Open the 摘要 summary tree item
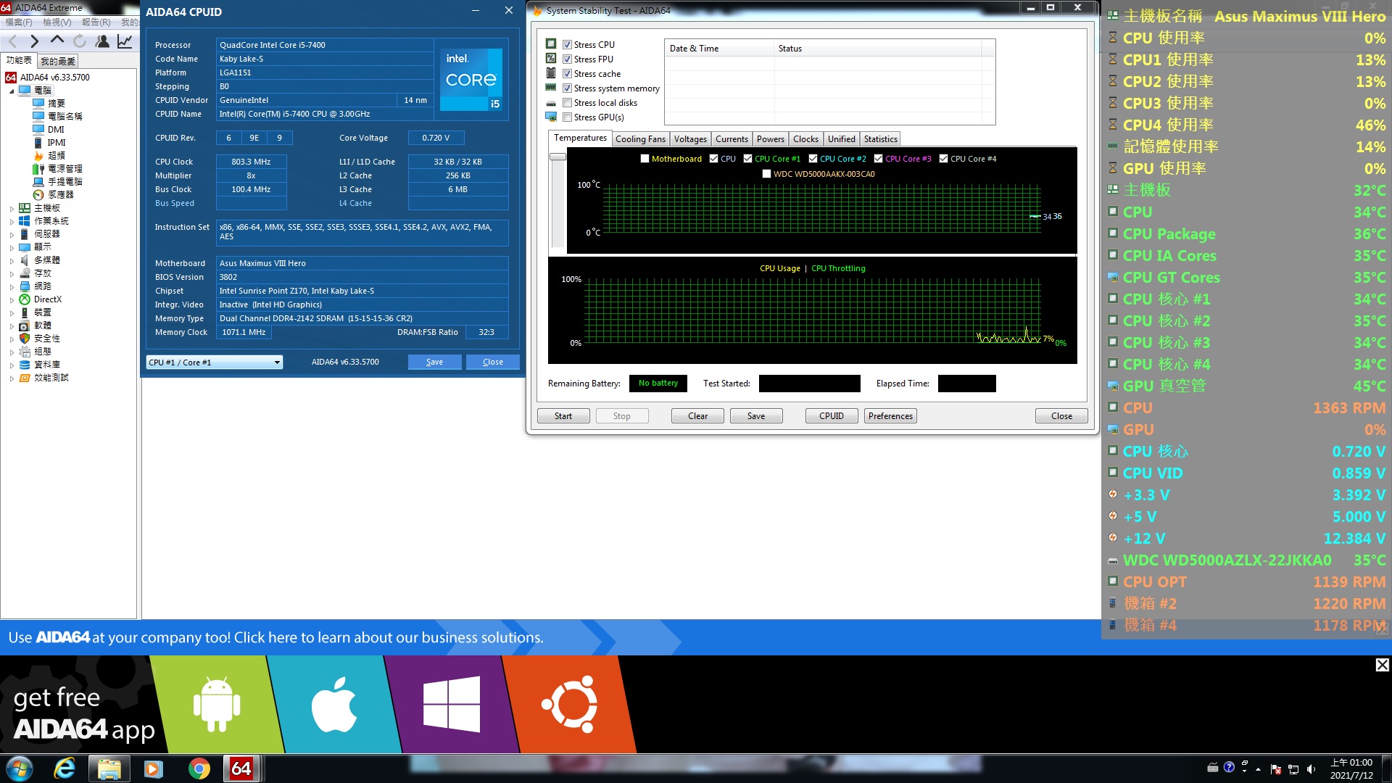 tap(49, 104)
